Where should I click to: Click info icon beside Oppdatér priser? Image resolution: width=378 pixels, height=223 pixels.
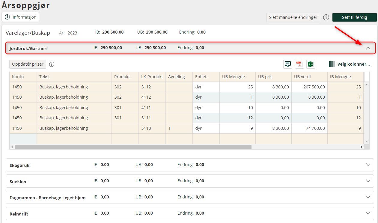52,64
